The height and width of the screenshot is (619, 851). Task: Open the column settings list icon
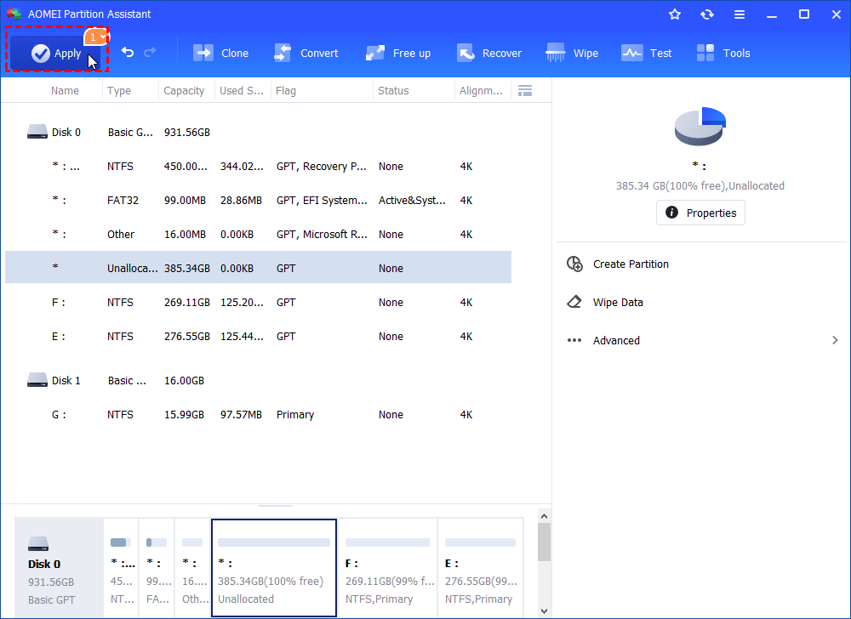tap(525, 90)
